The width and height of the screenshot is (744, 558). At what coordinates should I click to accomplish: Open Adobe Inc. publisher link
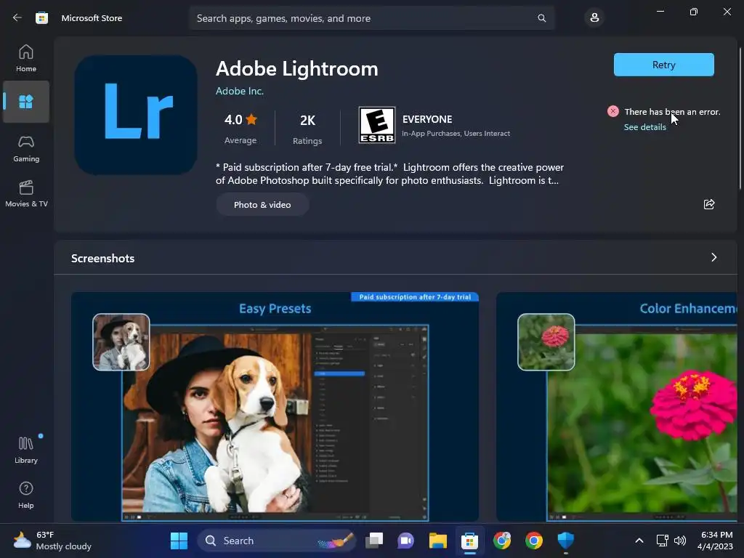(240, 91)
